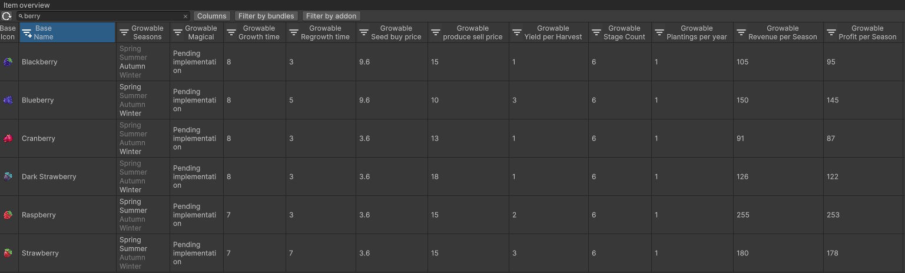The width and height of the screenshot is (905, 273).
Task: Open the Columns button
Action: [211, 16]
